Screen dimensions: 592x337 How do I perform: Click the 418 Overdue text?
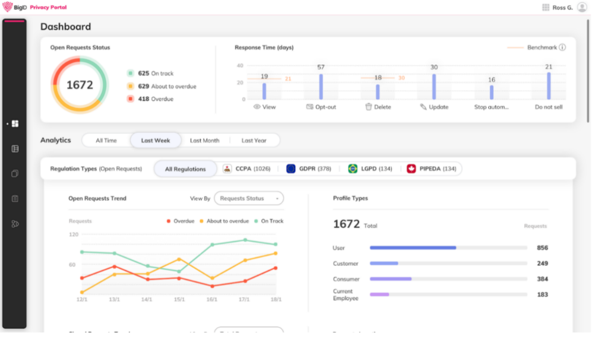tap(156, 99)
